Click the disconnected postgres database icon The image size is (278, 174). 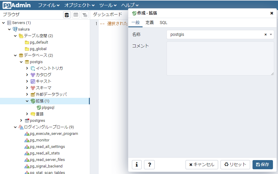click(27, 121)
